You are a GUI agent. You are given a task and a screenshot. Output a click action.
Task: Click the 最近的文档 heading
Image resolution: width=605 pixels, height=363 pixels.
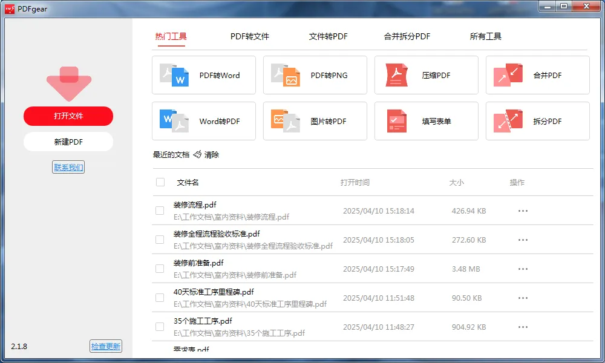point(171,155)
